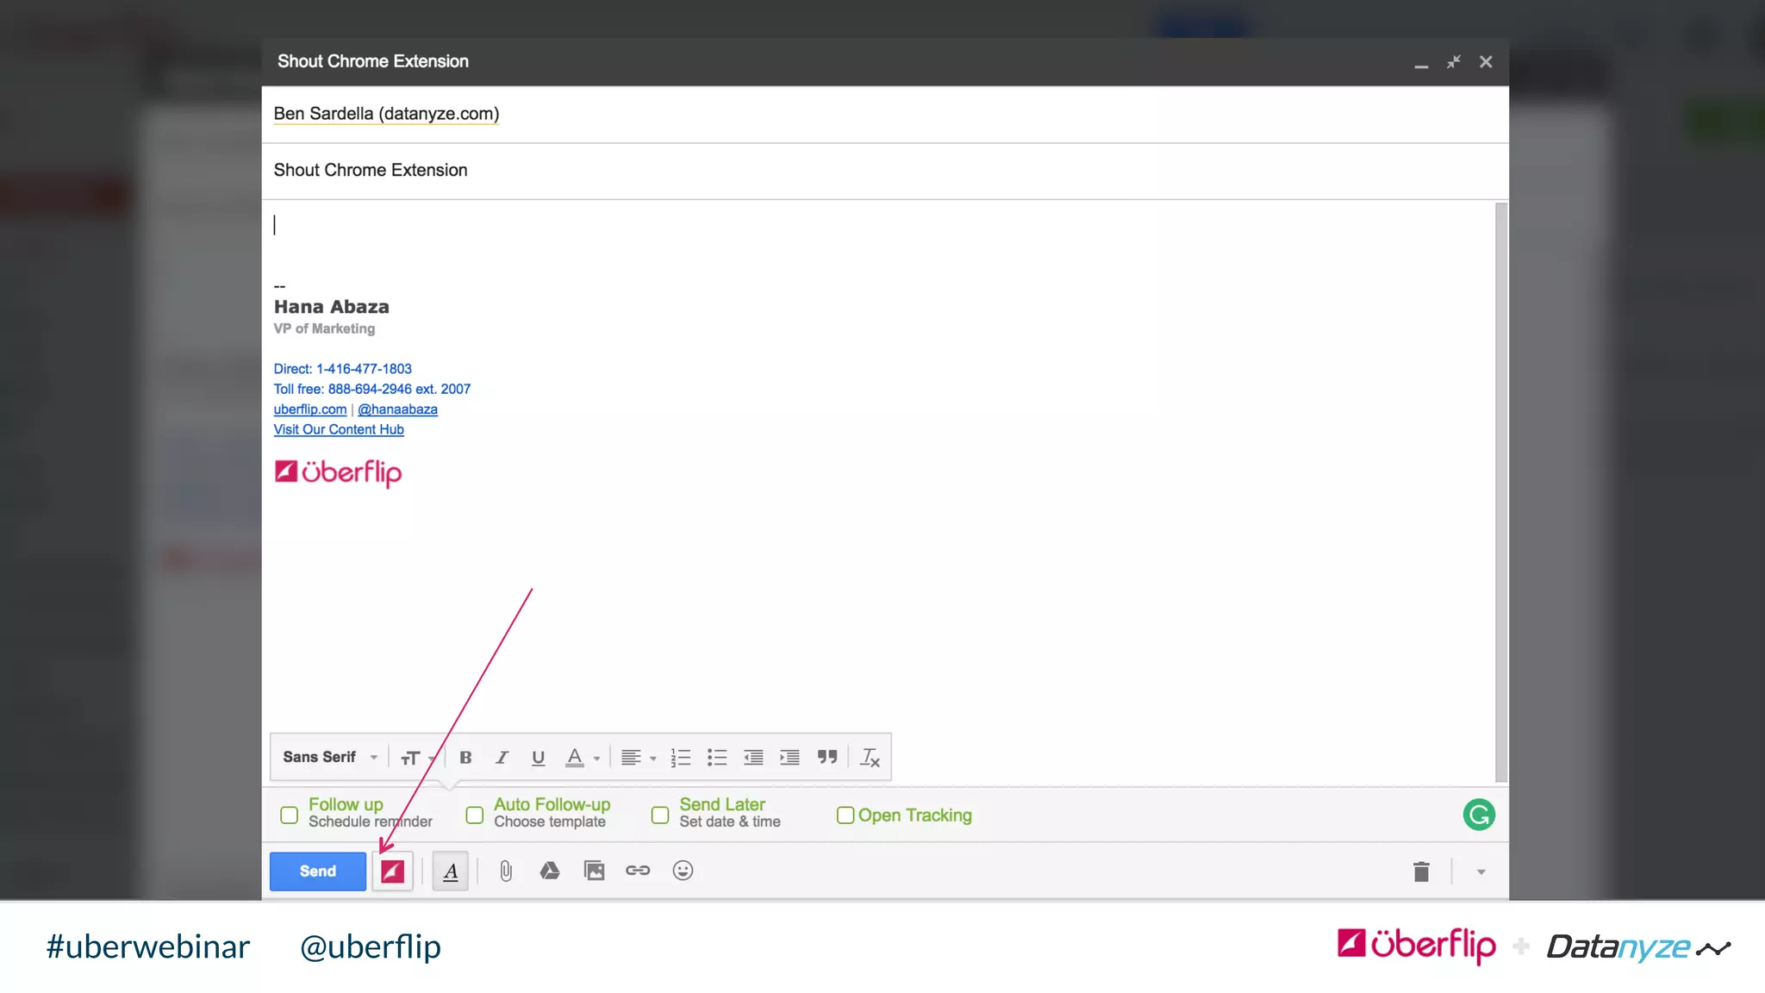
Task: Click the Uberflip logo in signature
Action: coord(338,472)
